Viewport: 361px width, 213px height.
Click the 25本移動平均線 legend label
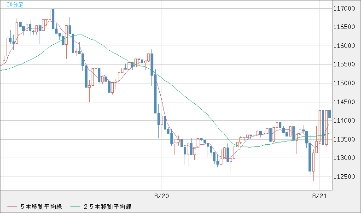[108, 207]
